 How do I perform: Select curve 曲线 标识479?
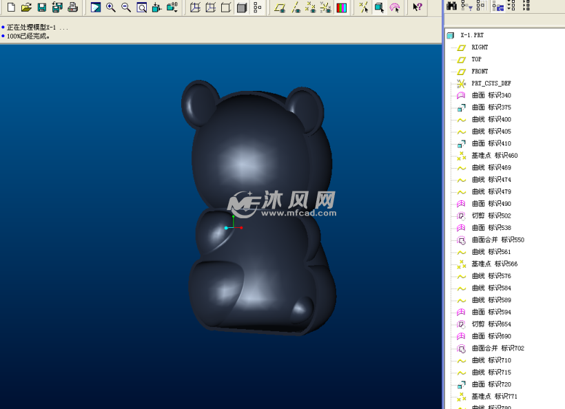491,191
